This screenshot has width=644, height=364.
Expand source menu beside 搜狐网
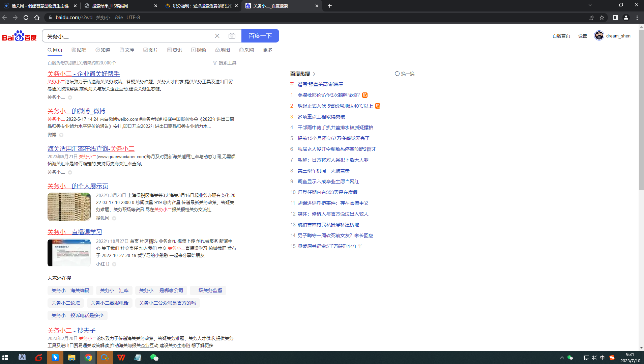tap(114, 218)
